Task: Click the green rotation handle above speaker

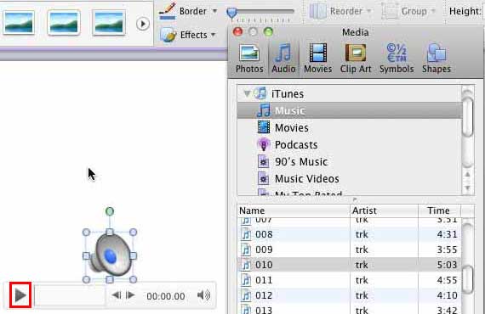Action: 110,211
